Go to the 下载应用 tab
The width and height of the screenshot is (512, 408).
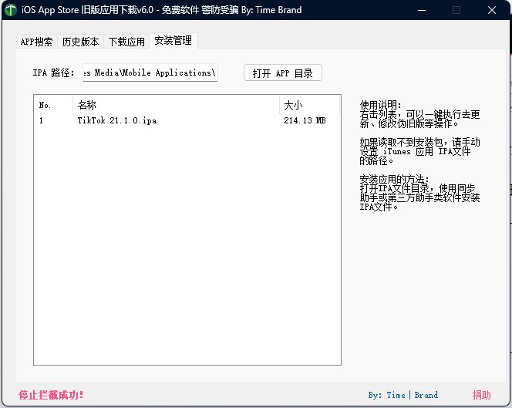(126, 42)
